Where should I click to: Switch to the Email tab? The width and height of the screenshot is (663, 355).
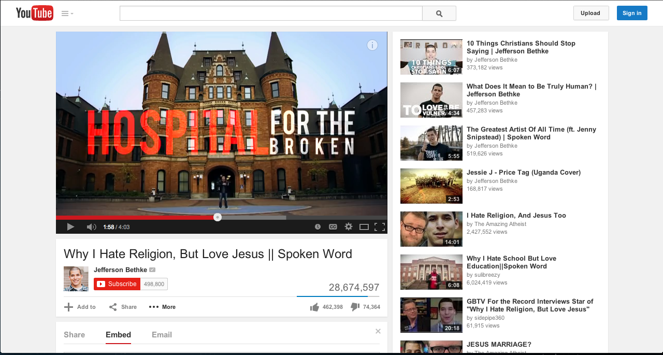coord(162,335)
